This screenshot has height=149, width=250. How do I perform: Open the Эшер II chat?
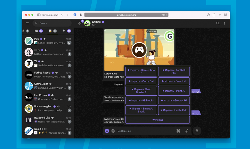[x=48, y=131]
